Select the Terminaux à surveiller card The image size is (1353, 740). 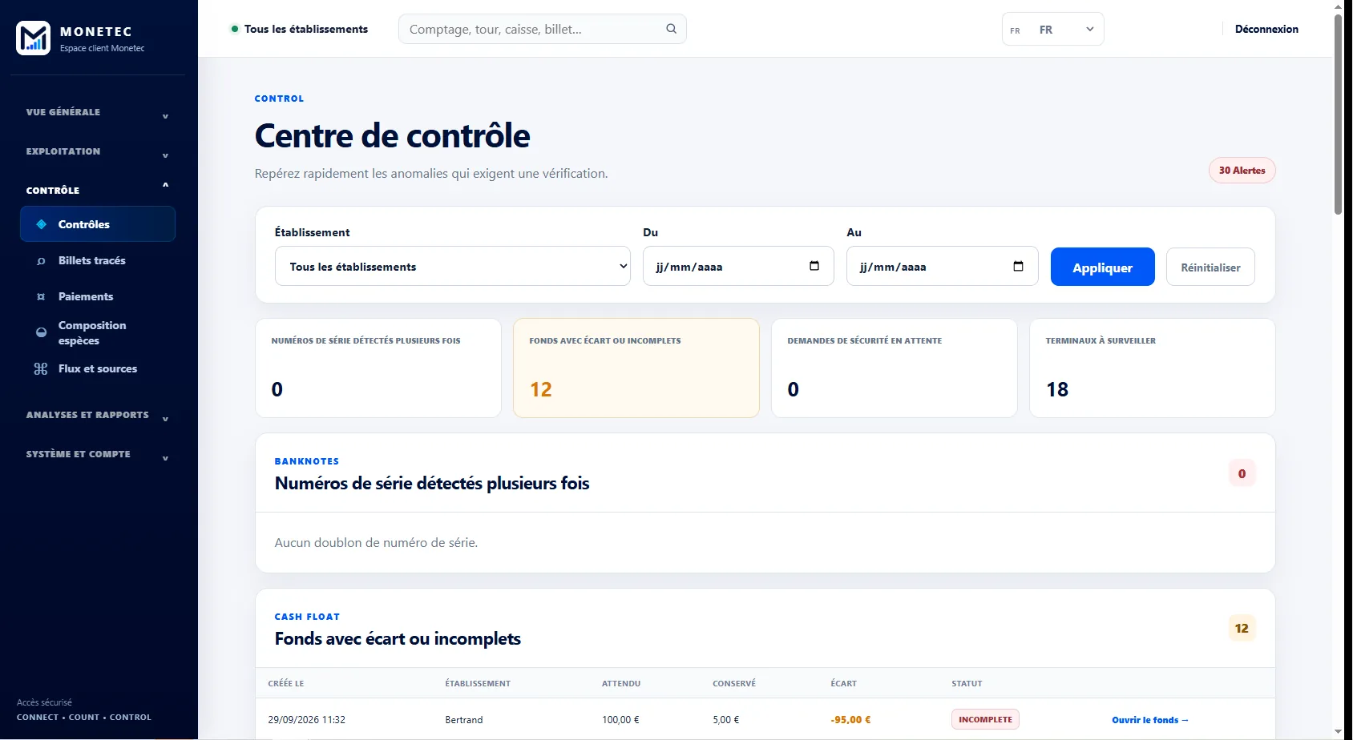1152,368
